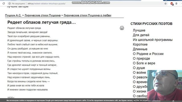
Task: Bookmark this page with the star icon
Action: 166,4
